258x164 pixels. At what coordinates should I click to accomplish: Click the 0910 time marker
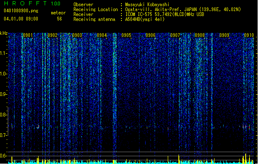pos(249,35)
